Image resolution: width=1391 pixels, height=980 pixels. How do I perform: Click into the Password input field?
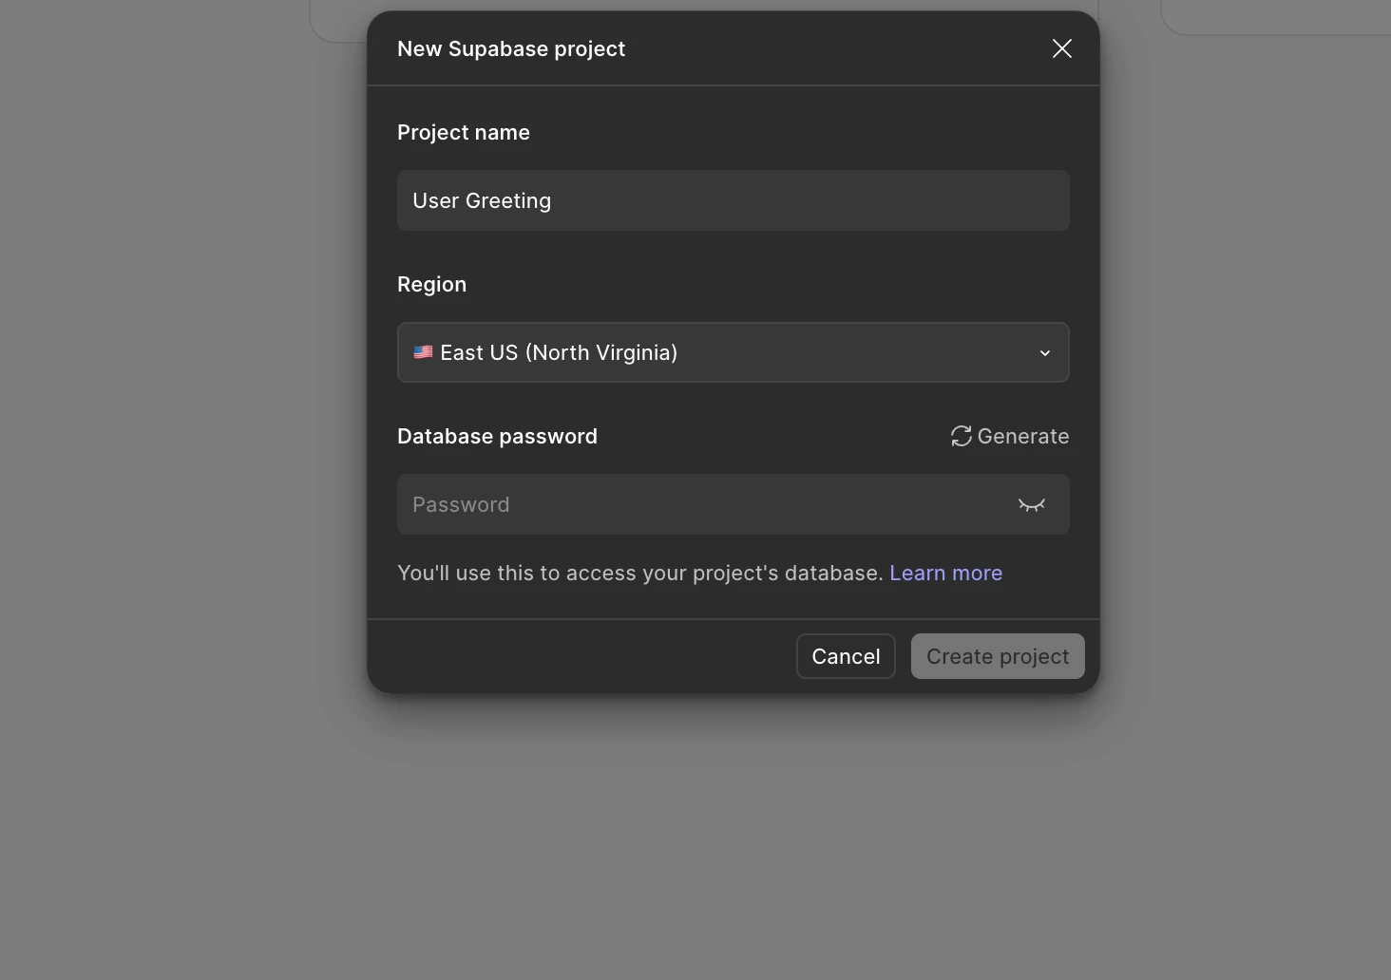[703, 504]
